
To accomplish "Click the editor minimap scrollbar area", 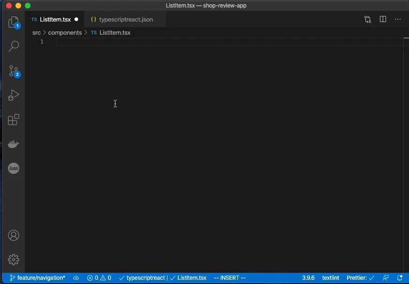I will point(406,155).
